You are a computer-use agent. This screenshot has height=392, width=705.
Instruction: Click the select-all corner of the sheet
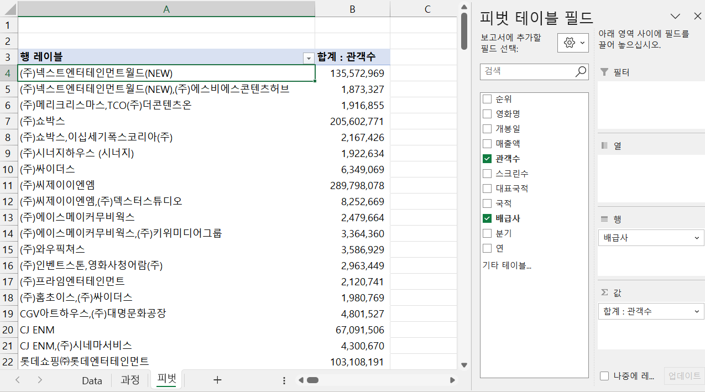pos(9,9)
